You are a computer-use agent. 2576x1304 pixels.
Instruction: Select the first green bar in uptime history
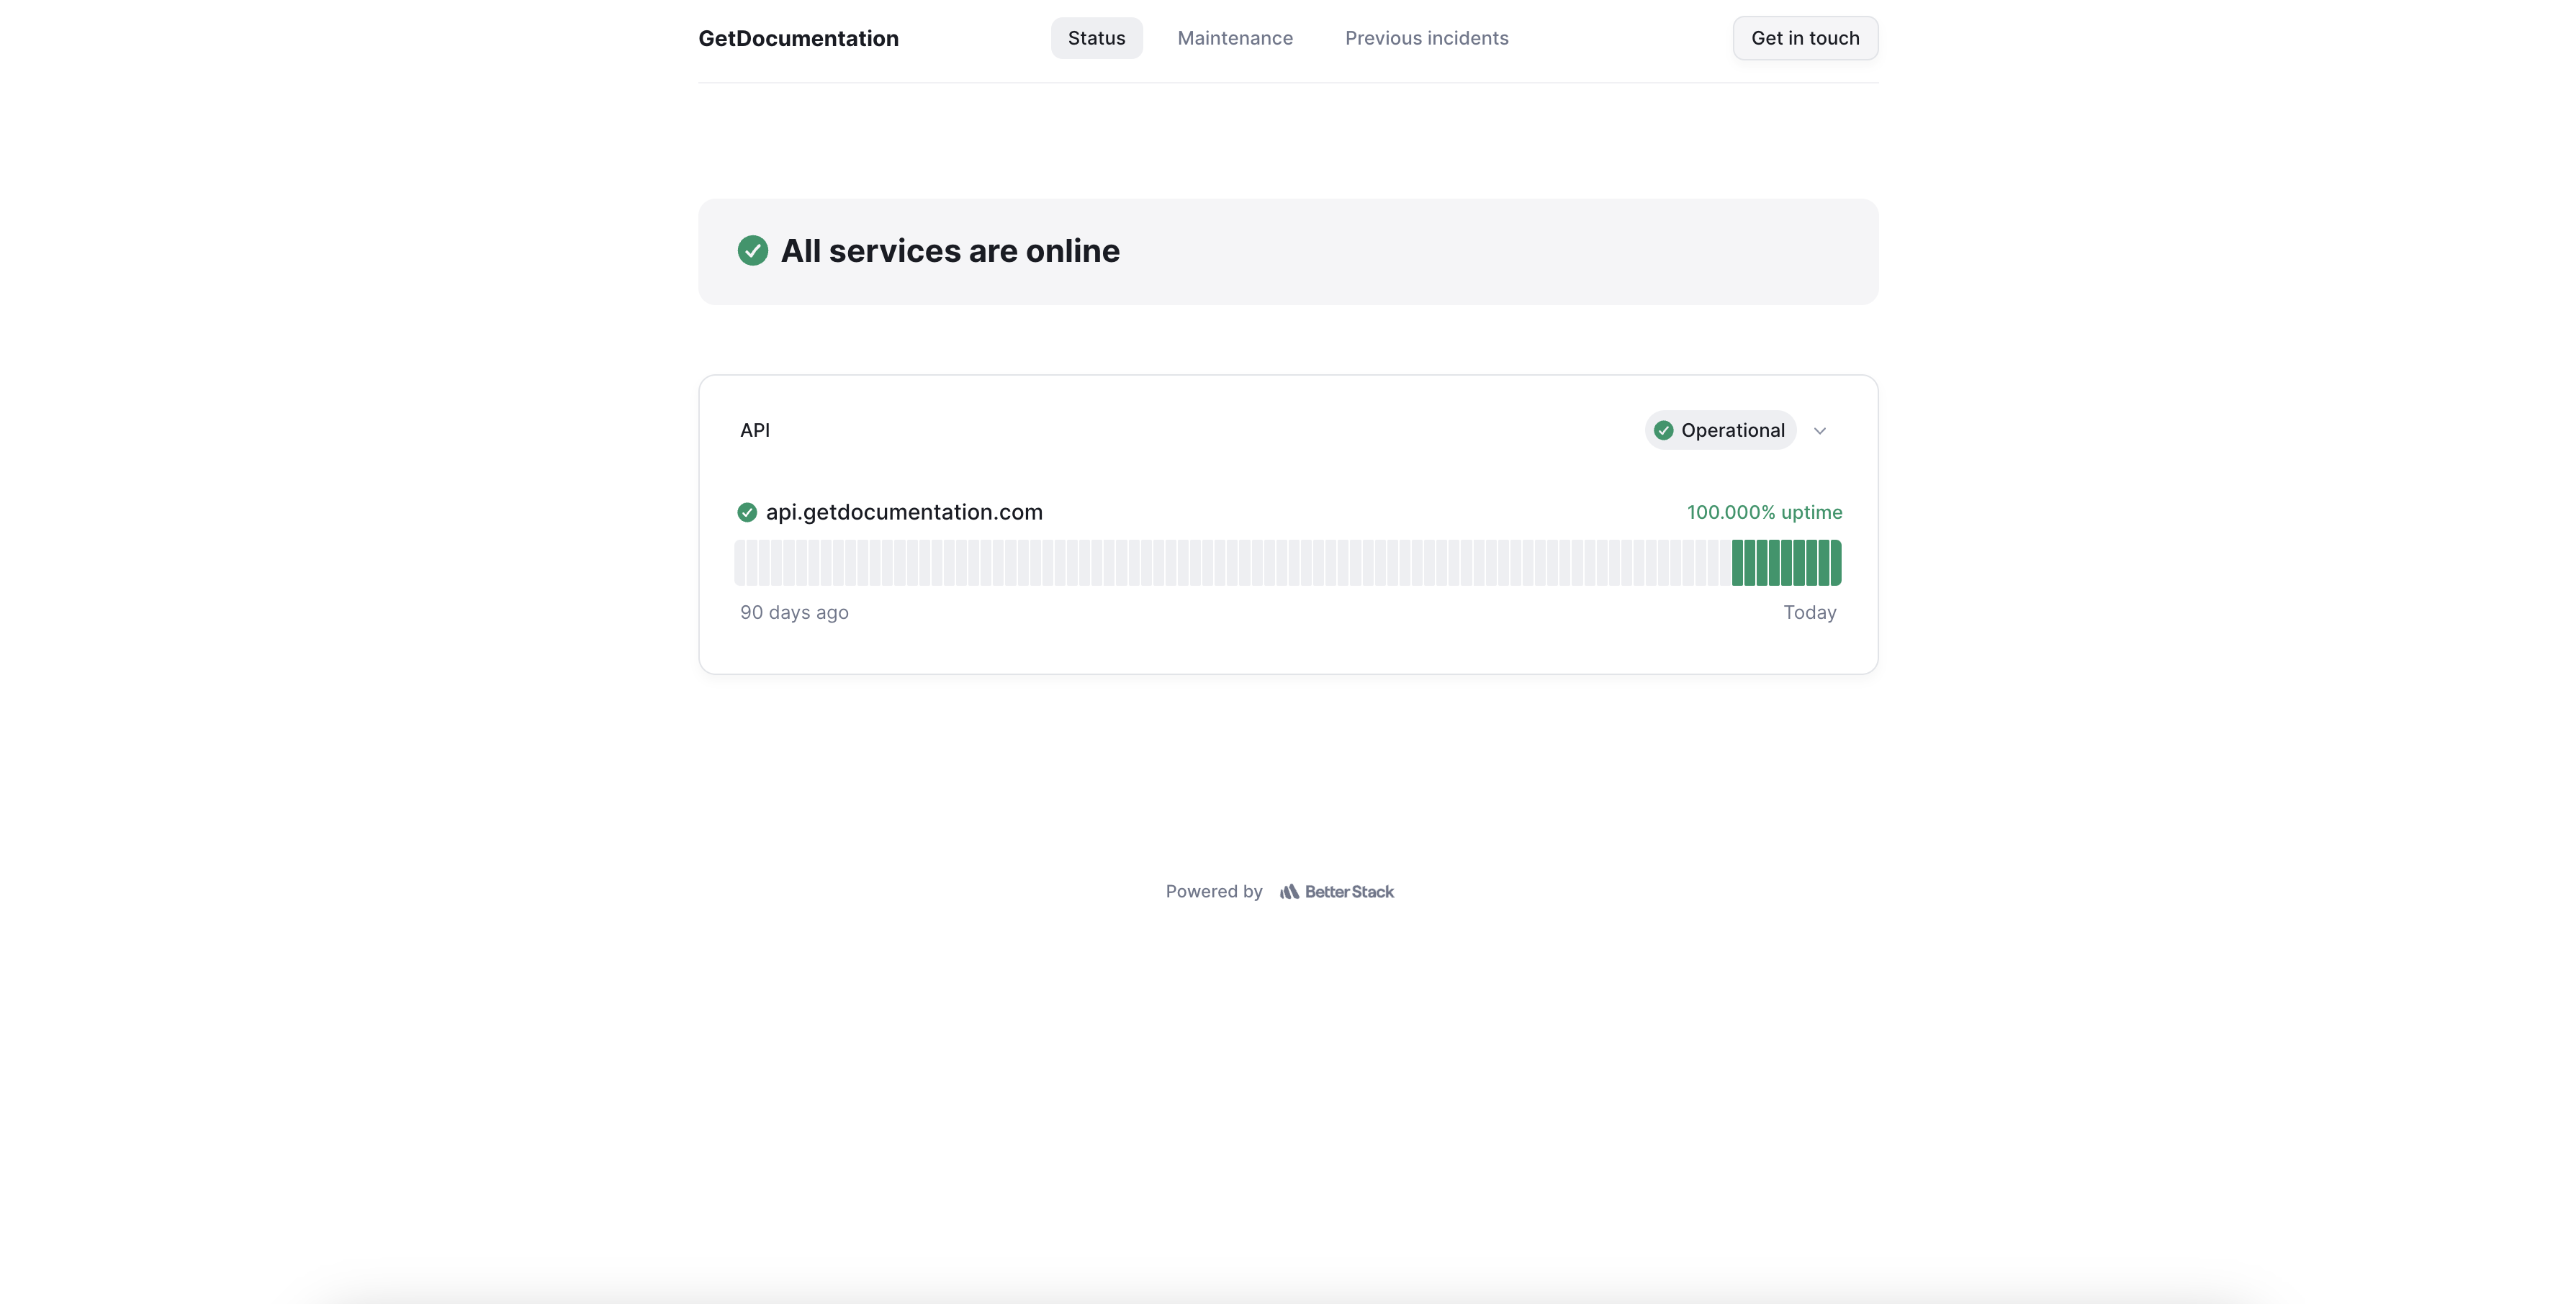tap(1737, 563)
